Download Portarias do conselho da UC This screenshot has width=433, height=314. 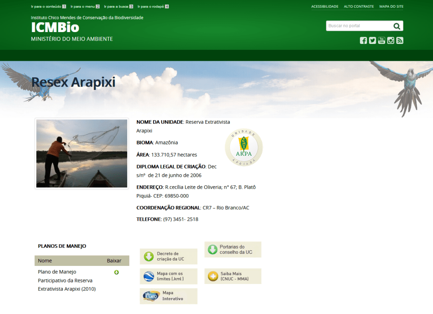(x=233, y=249)
